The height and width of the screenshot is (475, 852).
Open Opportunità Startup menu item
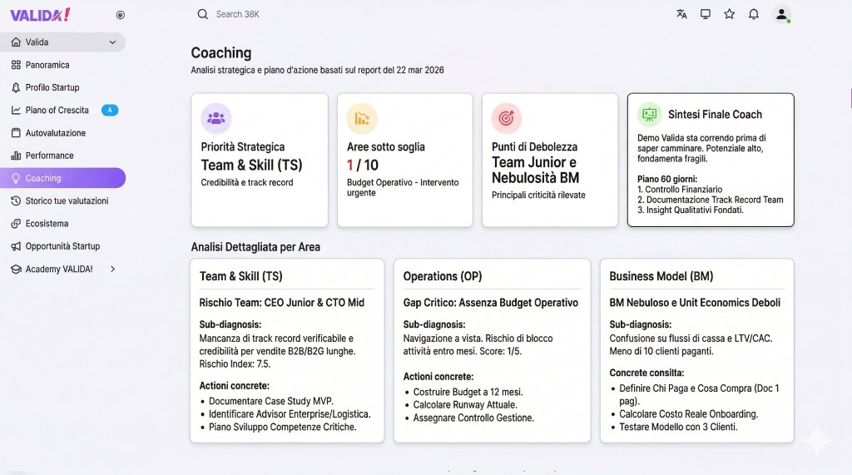click(x=63, y=246)
